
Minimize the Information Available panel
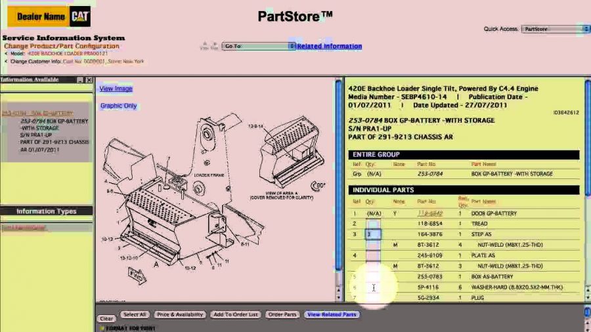click(x=80, y=80)
